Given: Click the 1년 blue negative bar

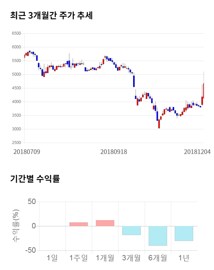Looking at the screenshot, I should (x=184, y=233).
